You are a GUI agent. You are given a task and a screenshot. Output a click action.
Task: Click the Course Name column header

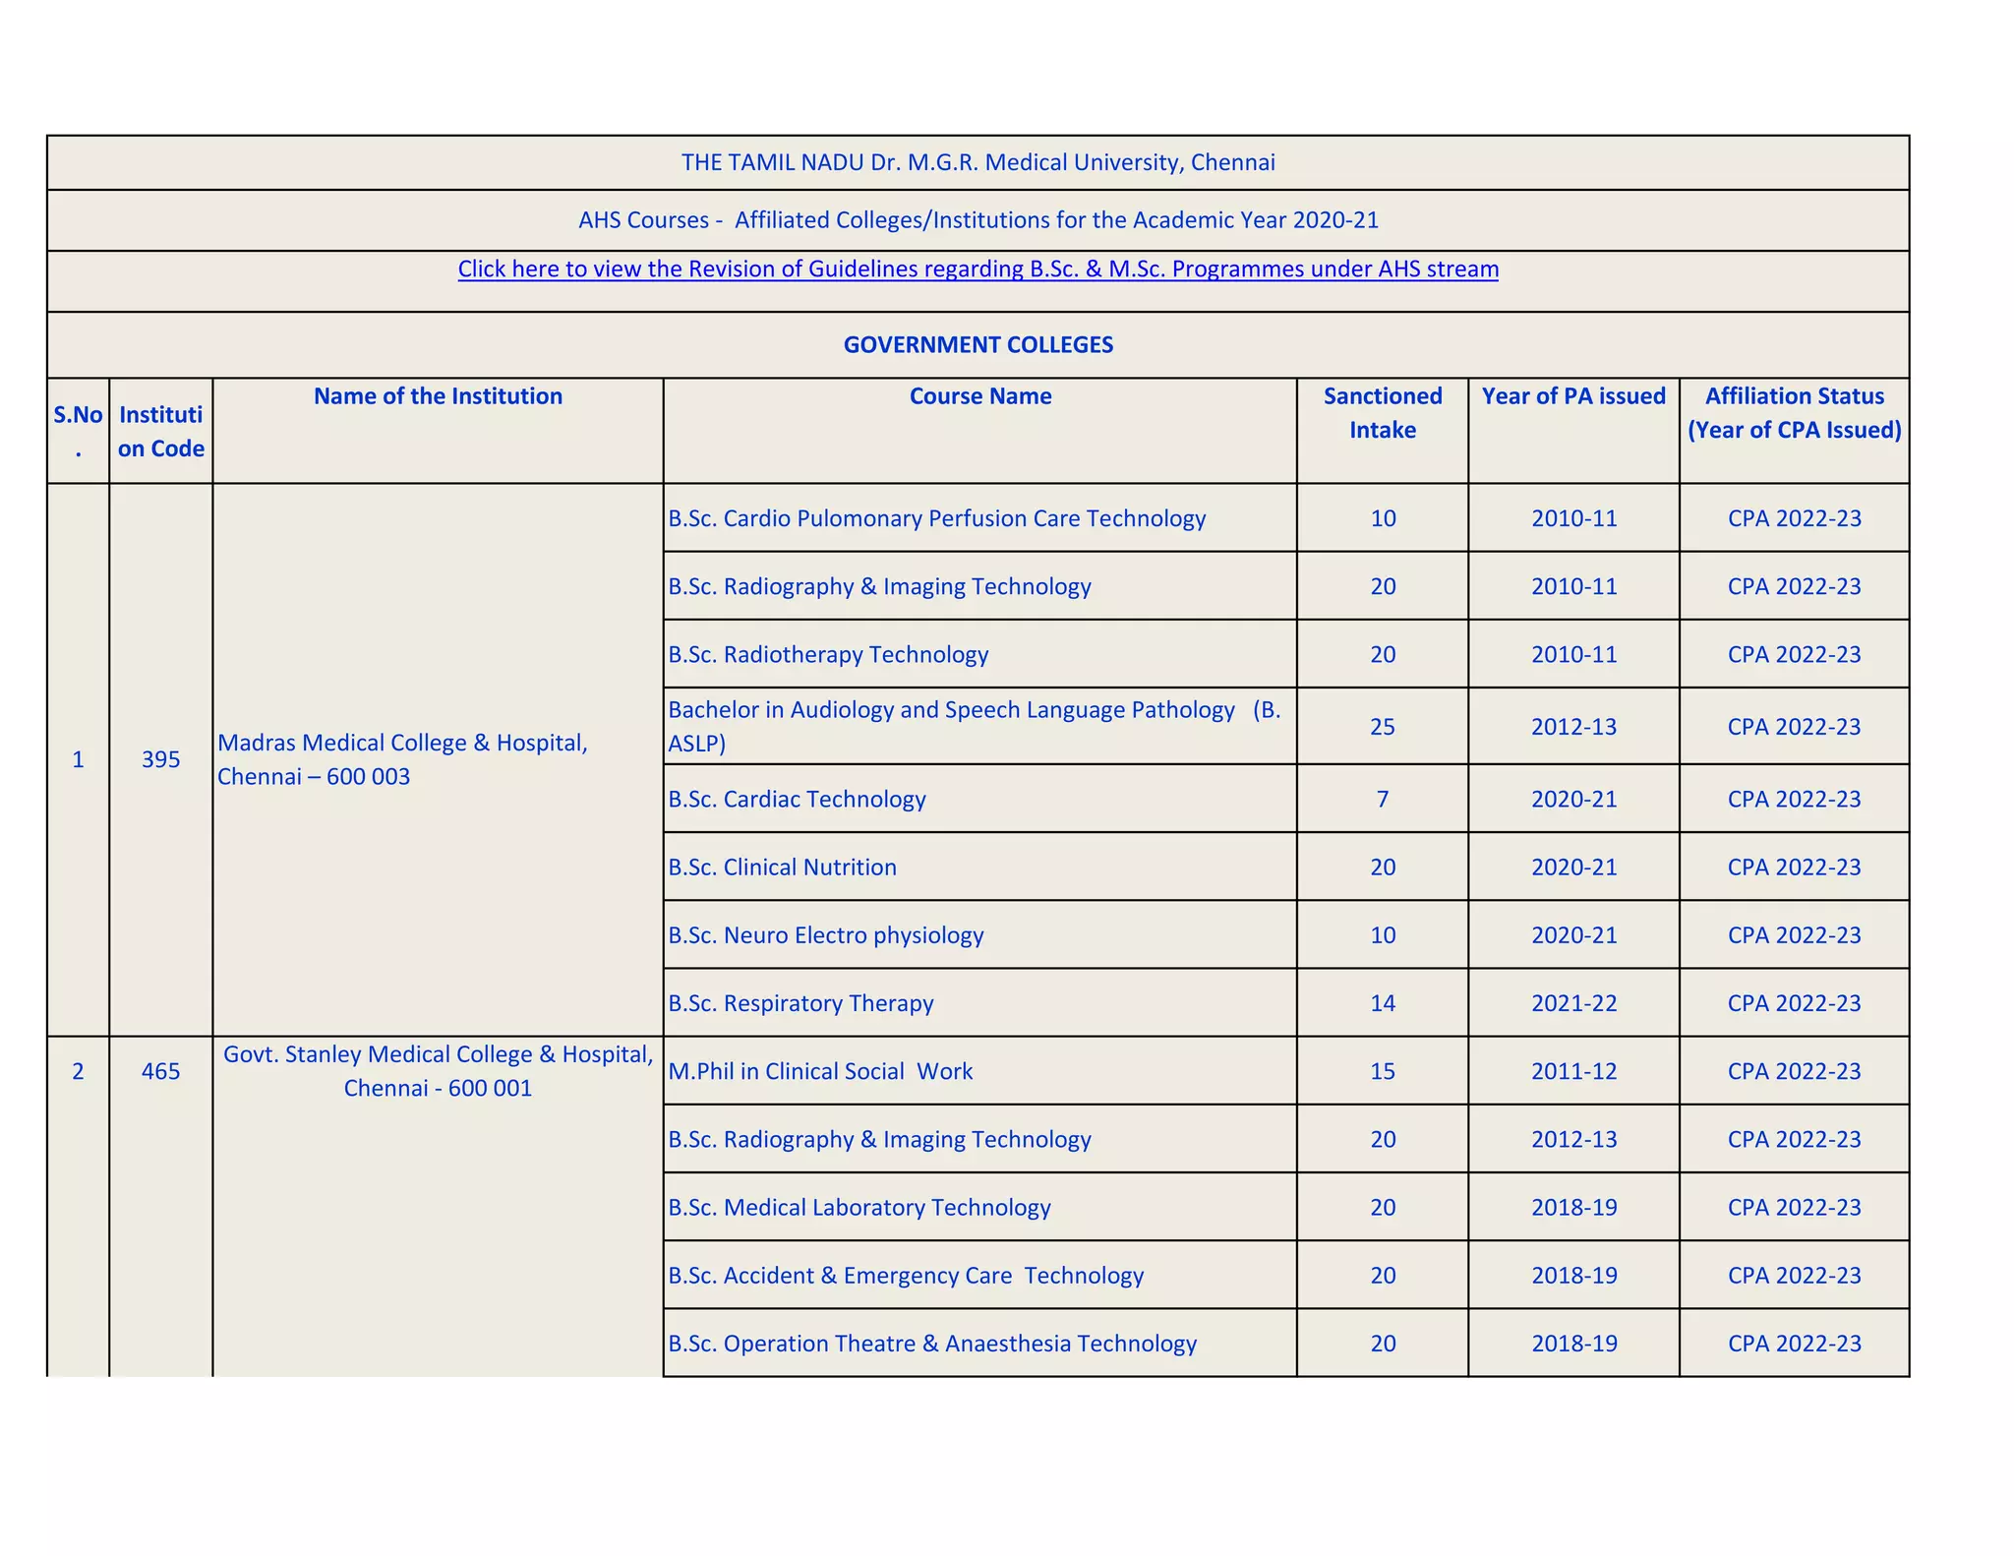tap(979, 396)
